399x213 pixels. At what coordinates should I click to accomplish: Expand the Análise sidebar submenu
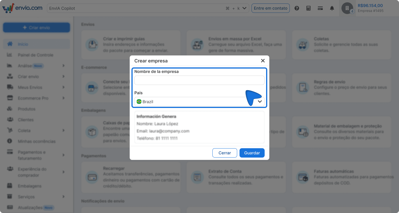(63, 66)
